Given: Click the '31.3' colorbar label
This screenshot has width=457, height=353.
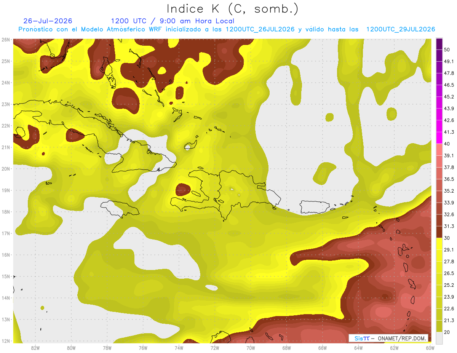Looking at the screenshot, I should pyautogui.click(x=449, y=226).
